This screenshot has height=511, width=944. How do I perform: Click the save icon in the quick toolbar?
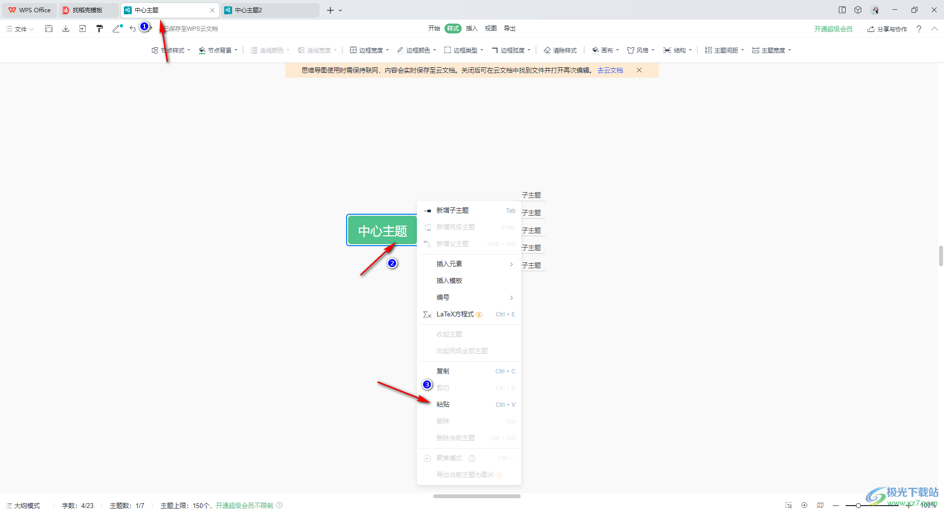tap(49, 28)
